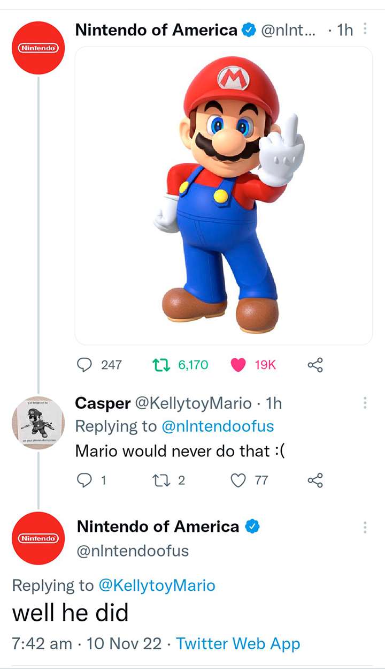
Task: Like Casper's 'Mario would never do that' tweet
Action: (238, 480)
